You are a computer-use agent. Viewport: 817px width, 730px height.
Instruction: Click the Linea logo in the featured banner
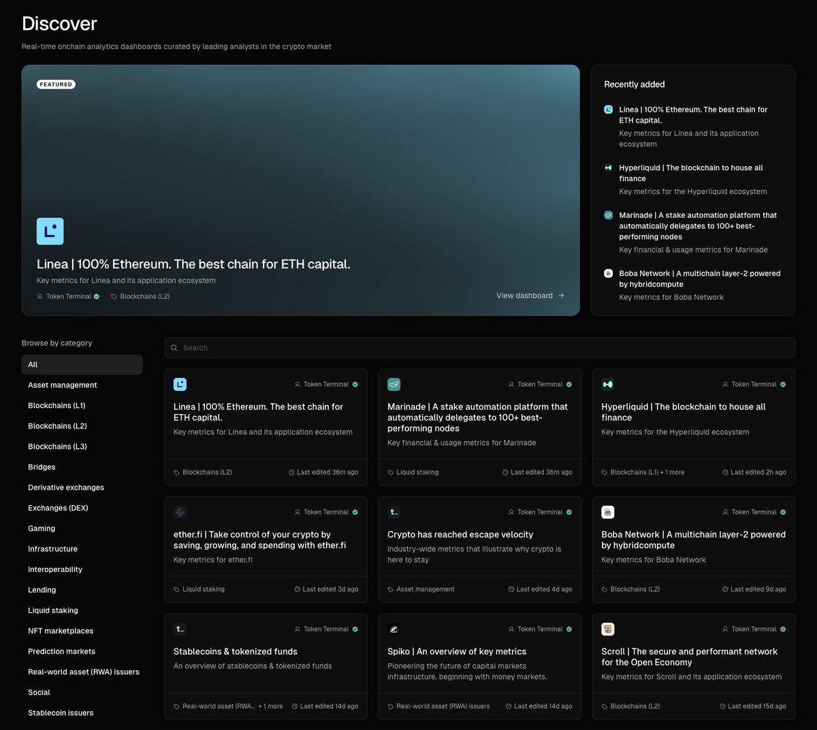(50, 232)
